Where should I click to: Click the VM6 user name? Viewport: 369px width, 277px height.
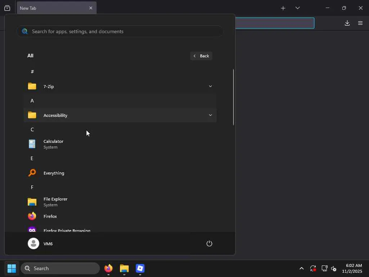(x=48, y=244)
